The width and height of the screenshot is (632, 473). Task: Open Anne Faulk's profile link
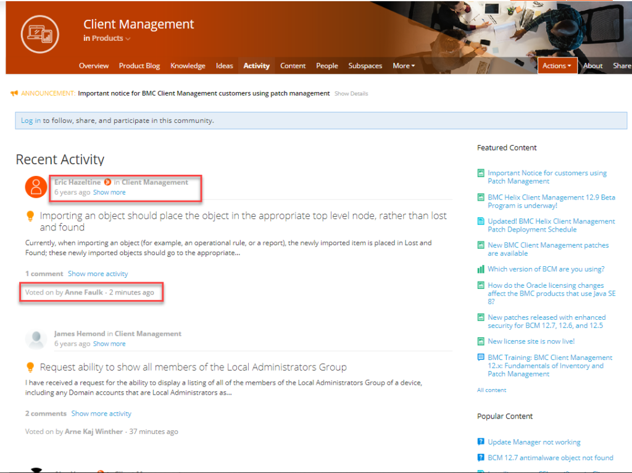click(x=84, y=292)
